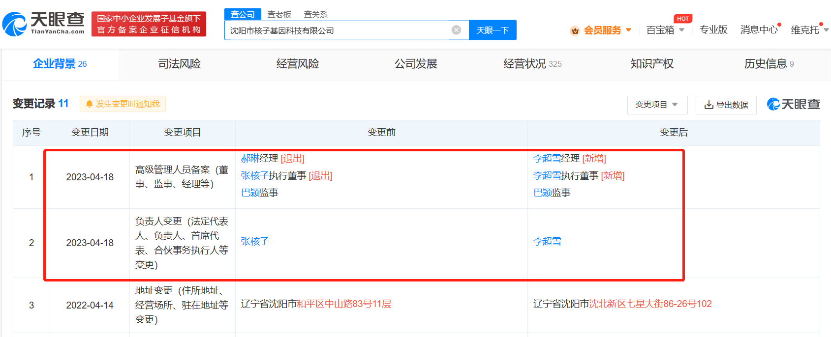Select the 经营风险 tab
The width and height of the screenshot is (831, 337).
tap(298, 64)
